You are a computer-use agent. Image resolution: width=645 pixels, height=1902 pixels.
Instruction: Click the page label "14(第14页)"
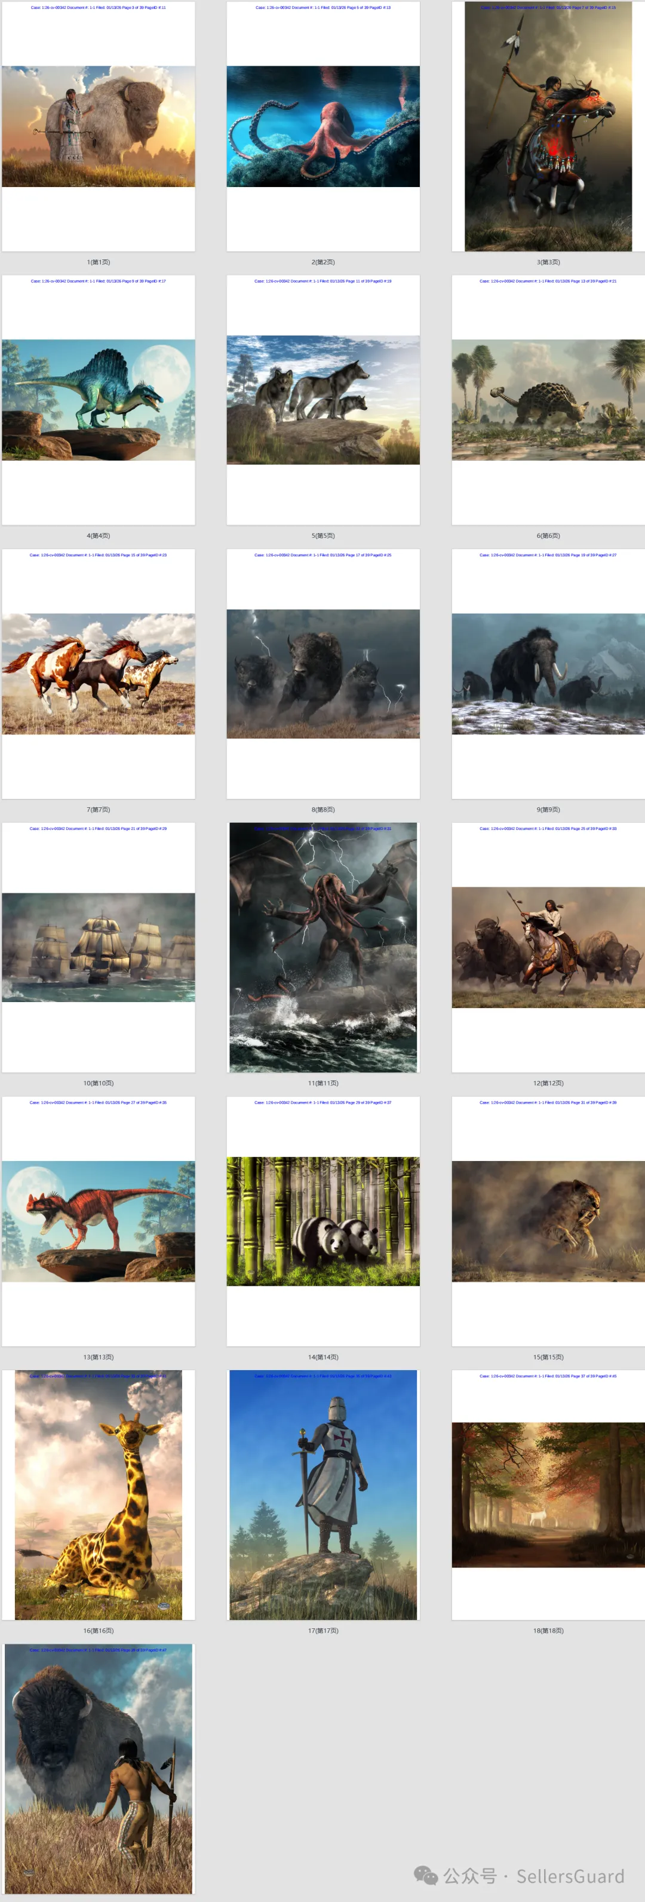[x=323, y=1357]
